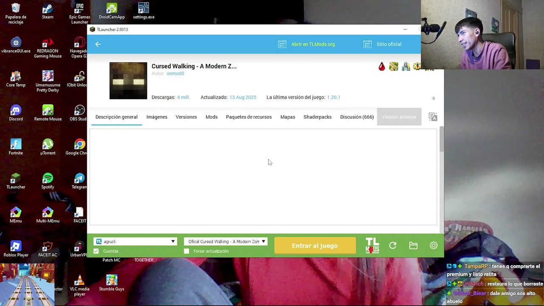Open Remote Mouse desktop shortcut

[48, 113]
